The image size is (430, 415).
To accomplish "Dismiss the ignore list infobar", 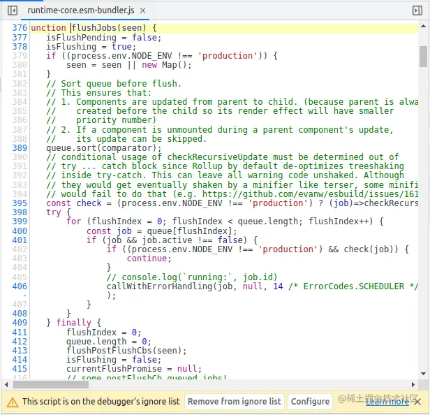I will (x=417, y=402).
